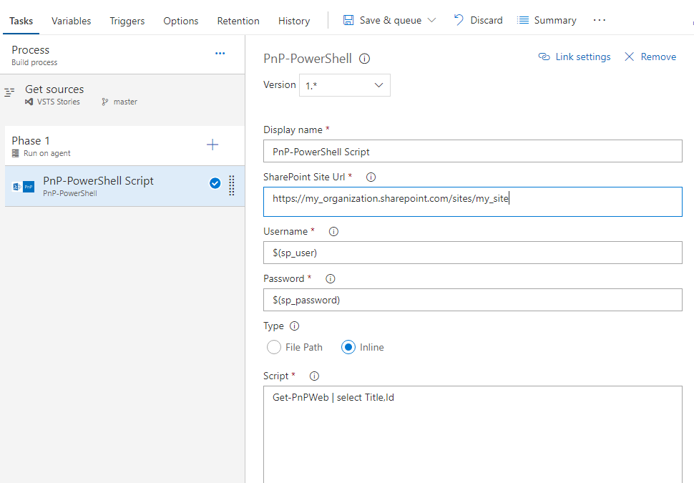694x483 pixels.
Task: Toggle the PnP-PowerShell Script task checkmark
Action: 215,183
